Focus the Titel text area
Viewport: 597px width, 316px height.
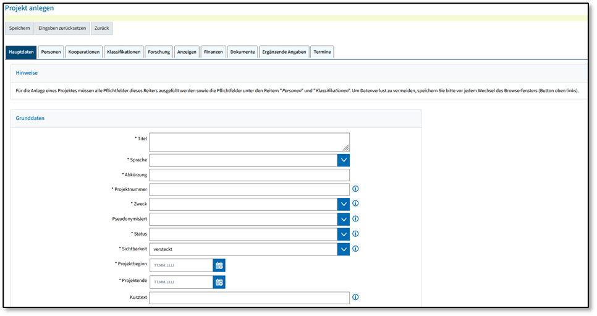click(x=250, y=142)
